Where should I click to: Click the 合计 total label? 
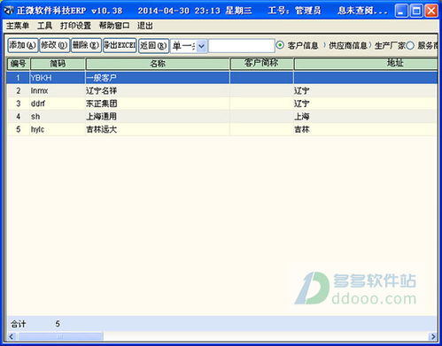(x=19, y=324)
